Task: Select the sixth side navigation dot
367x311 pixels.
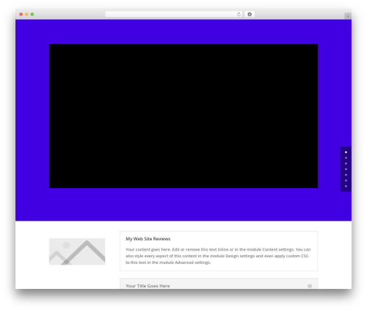Action: click(x=346, y=180)
